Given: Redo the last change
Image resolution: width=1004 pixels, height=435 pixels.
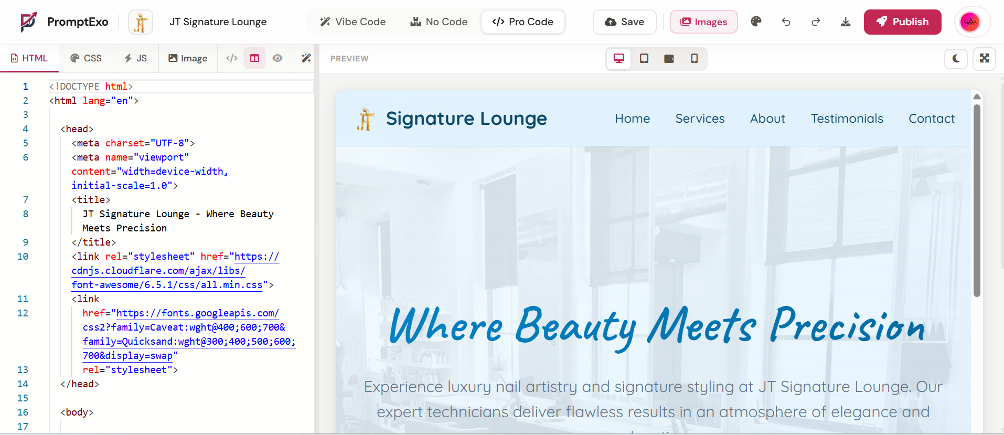Looking at the screenshot, I should tap(816, 22).
